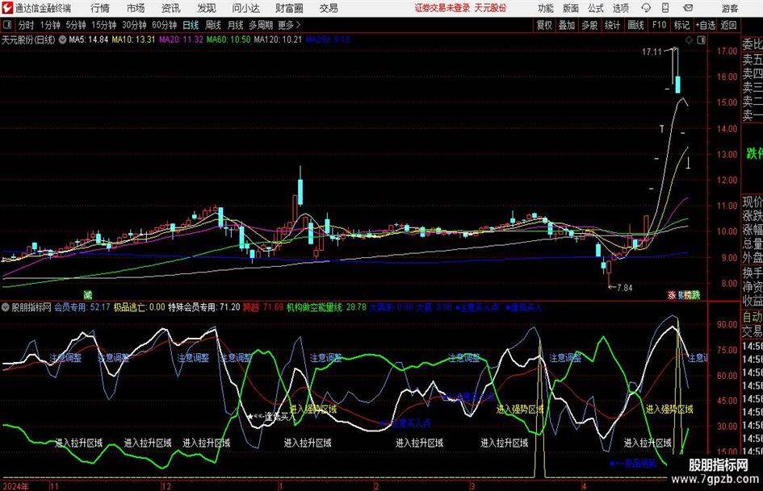The width and height of the screenshot is (763, 491).
Task: Click the MA20: 11.32 label
Action: point(181,40)
